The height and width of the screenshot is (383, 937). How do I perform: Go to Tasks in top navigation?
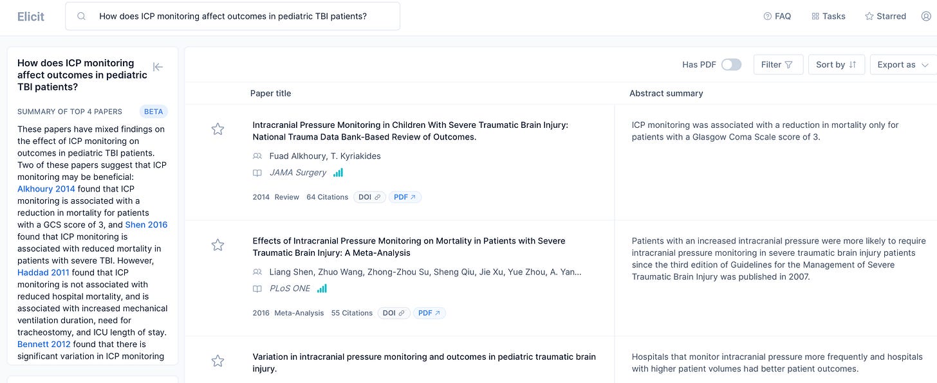coord(828,16)
